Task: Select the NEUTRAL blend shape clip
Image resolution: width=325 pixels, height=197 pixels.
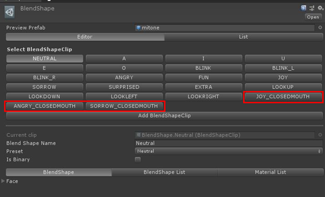Action: click(44, 59)
